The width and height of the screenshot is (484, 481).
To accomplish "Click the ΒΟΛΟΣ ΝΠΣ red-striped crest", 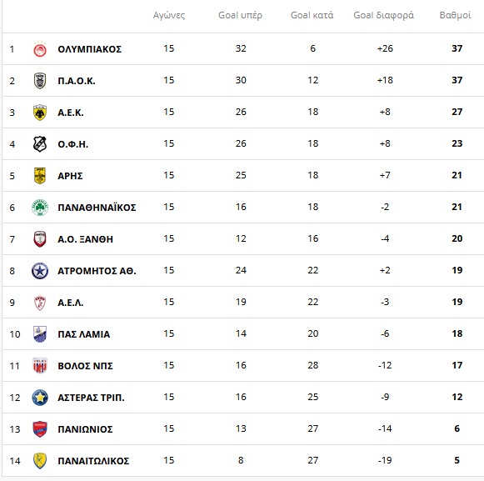I will point(40,366).
